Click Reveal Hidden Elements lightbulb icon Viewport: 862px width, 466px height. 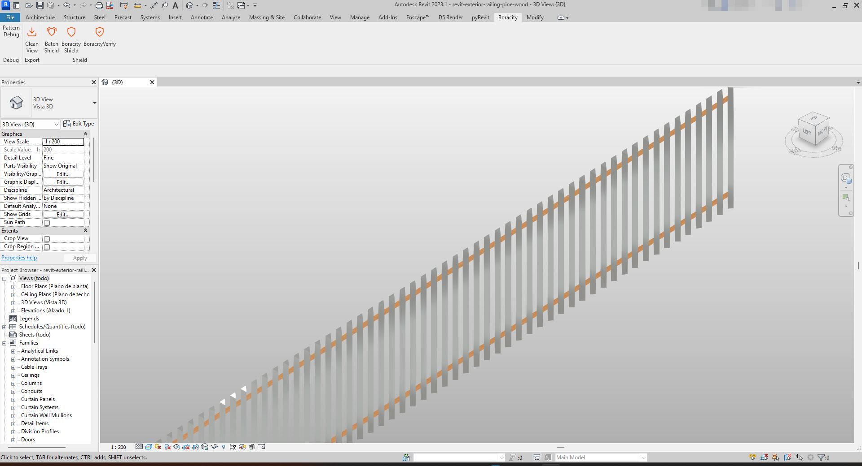click(224, 447)
